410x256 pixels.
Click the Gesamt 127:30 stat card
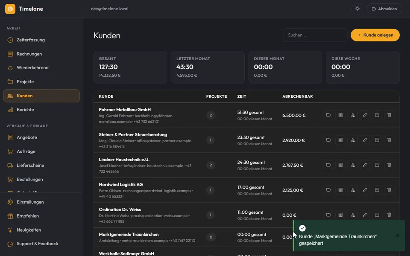point(130,67)
